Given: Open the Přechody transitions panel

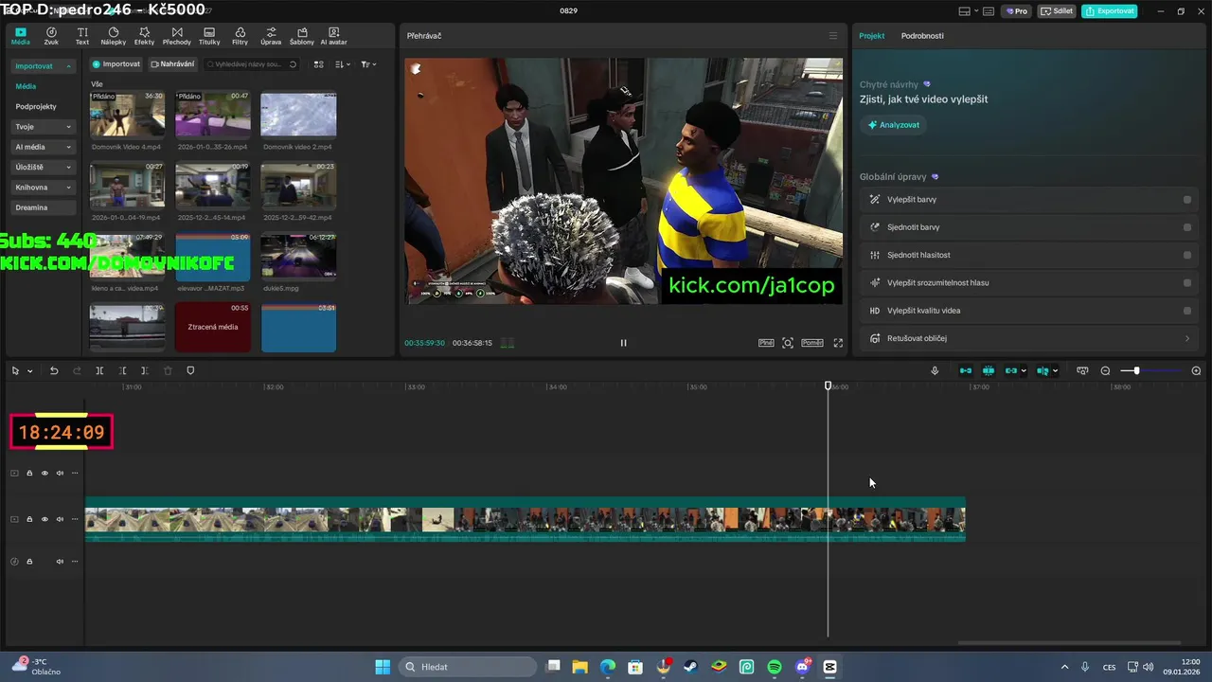Looking at the screenshot, I should (x=176, y=36).
